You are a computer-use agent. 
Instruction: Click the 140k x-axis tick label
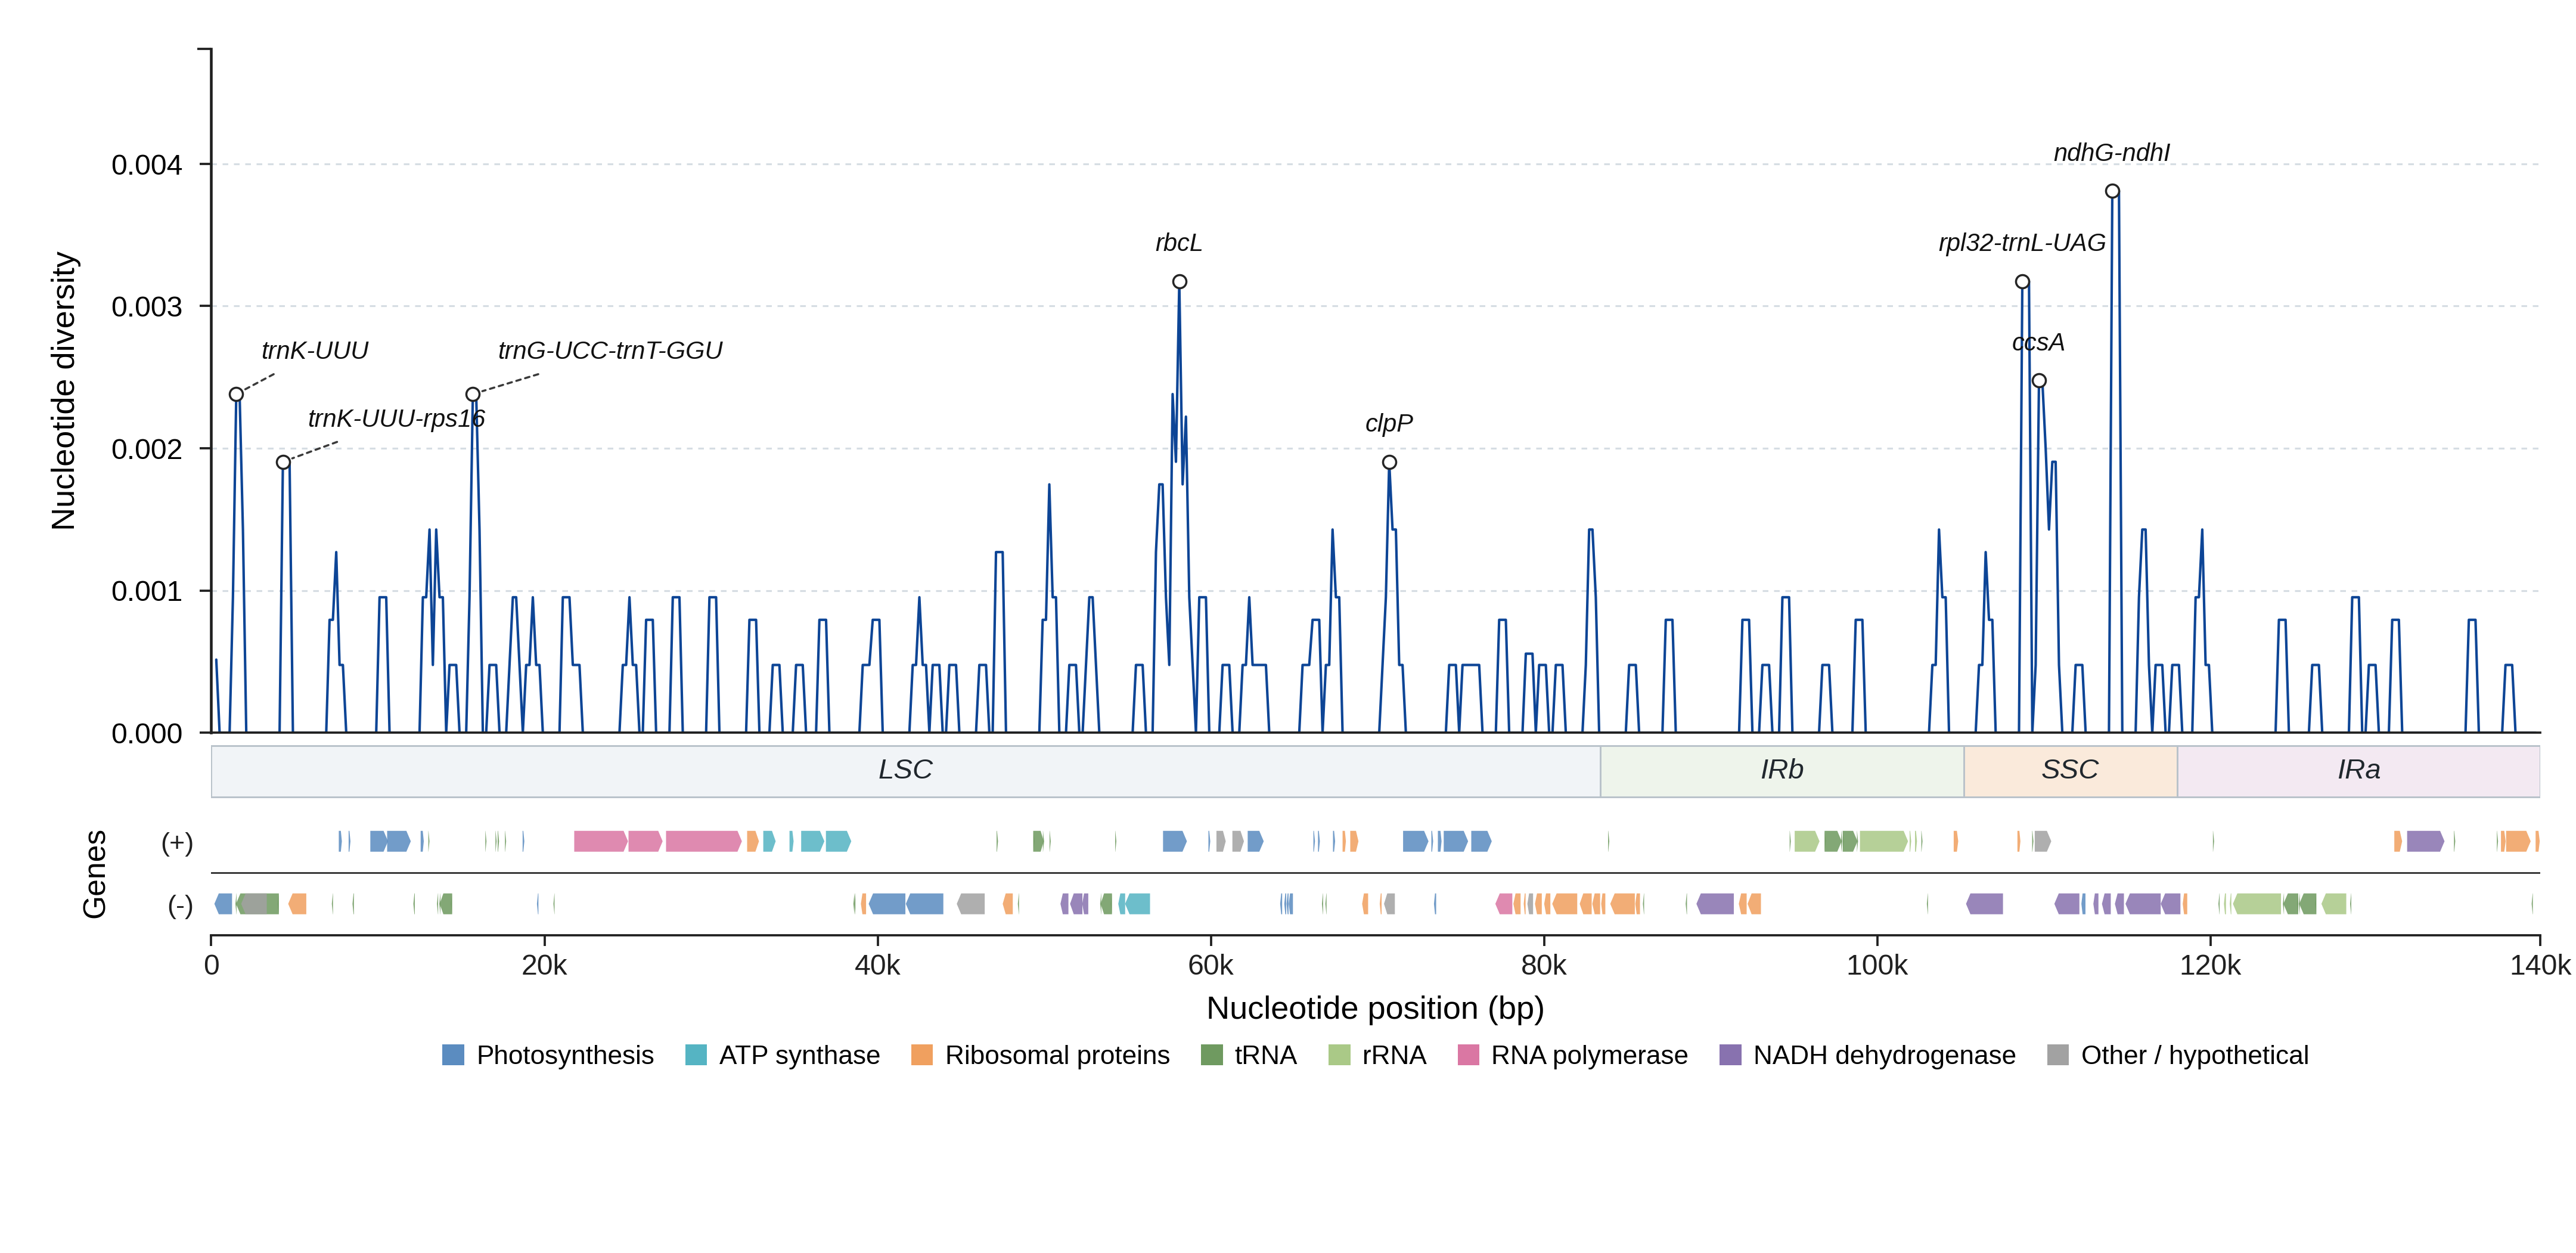coord(2540,966)
